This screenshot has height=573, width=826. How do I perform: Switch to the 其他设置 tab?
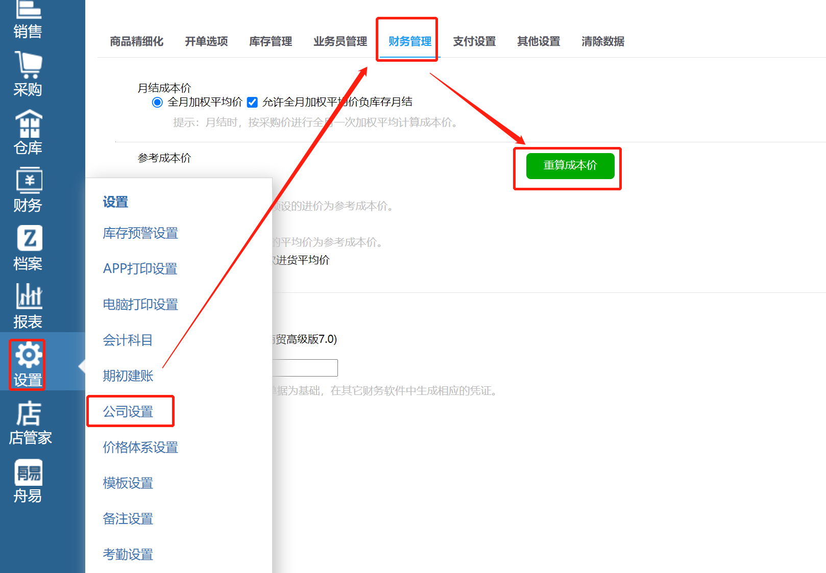coord(539,41)
